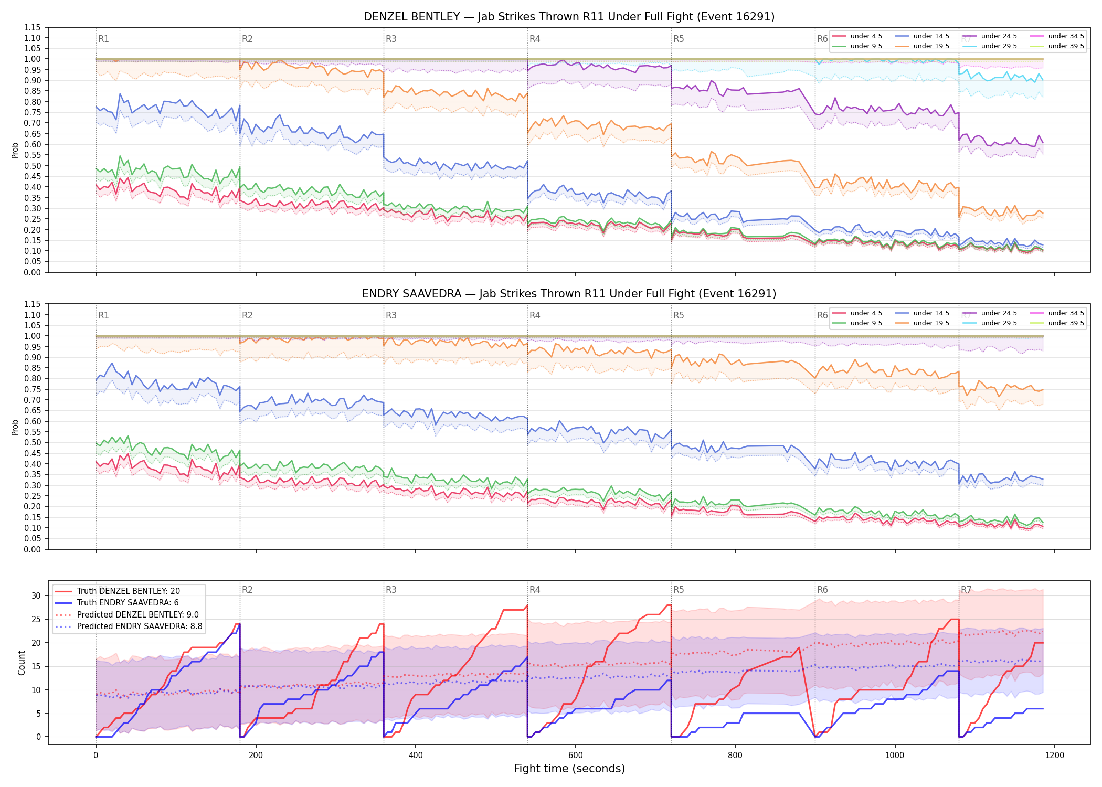1102x787 pixels.
Task: Click 'Truth ENDRY SAAVEDRA: 6' legend entry
Action: [x=117, y=603]
